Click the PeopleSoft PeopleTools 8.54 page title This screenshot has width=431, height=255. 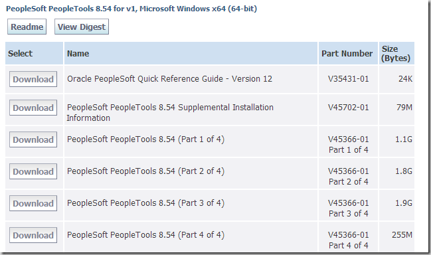(x=131, y=9)
